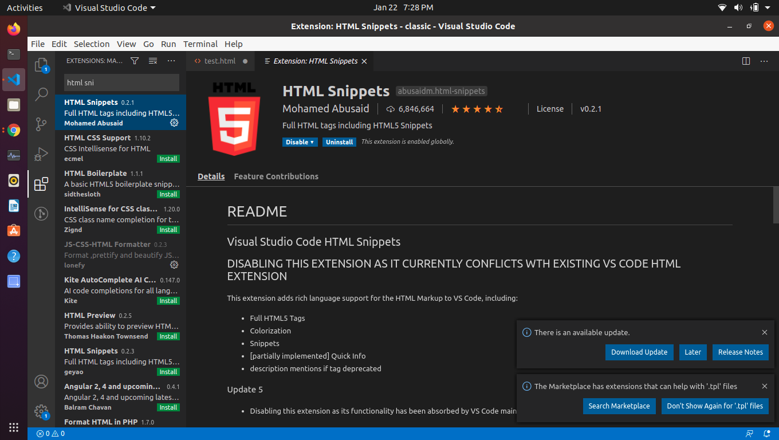Image resolution: width=779 pixels, height=440 pixels.
Task: Install HTML Snippets by geyao
Action: (x=168, y=372)
